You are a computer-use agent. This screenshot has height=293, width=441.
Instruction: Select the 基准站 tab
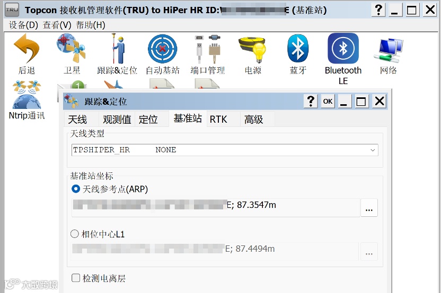[x=188, y=118]
